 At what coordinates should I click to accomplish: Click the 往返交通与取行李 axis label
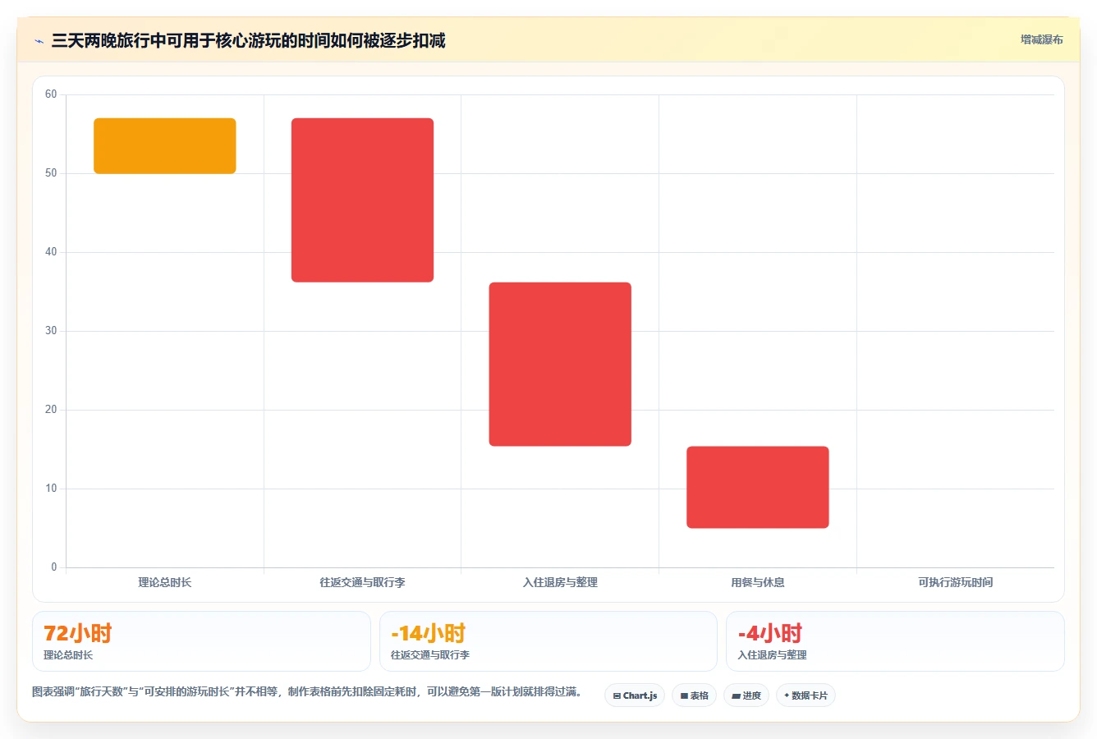(x=362, y=582)
